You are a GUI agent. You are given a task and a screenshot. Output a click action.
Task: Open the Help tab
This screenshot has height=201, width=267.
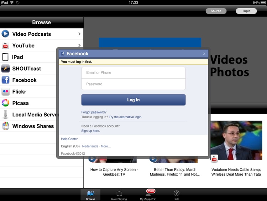coord(176,195)
